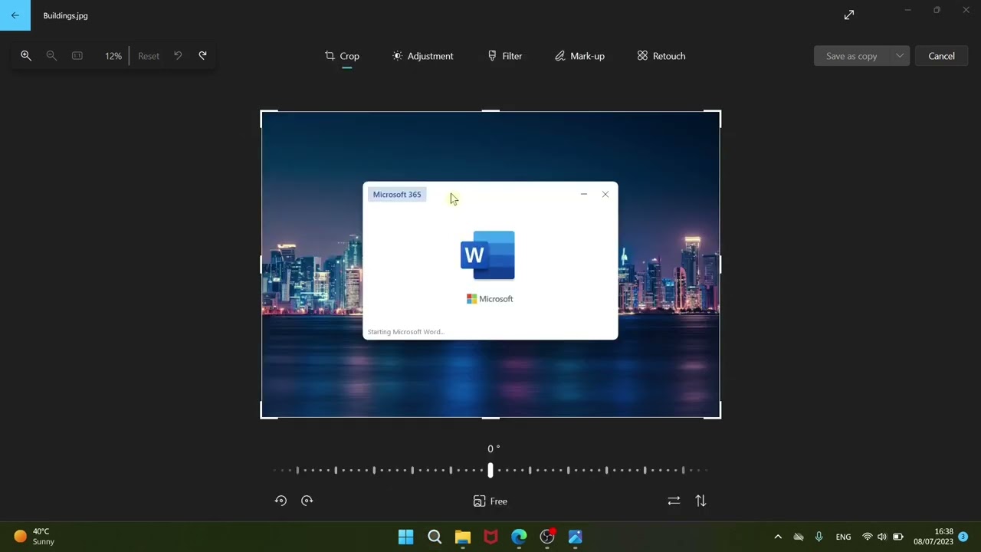Click the 12% zoom level value

pos(113,56)
